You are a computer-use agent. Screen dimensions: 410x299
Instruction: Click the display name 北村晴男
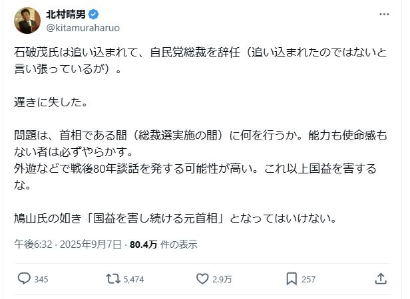click(65, 15)
